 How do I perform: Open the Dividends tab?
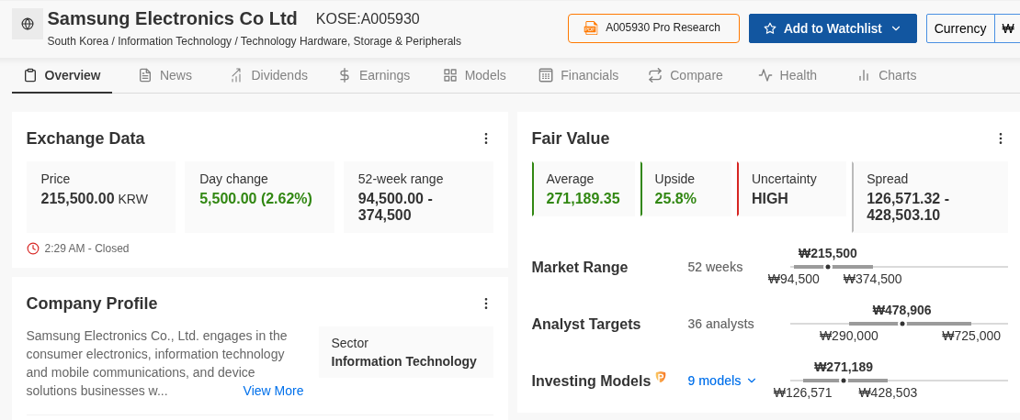(x=268, y=75)
